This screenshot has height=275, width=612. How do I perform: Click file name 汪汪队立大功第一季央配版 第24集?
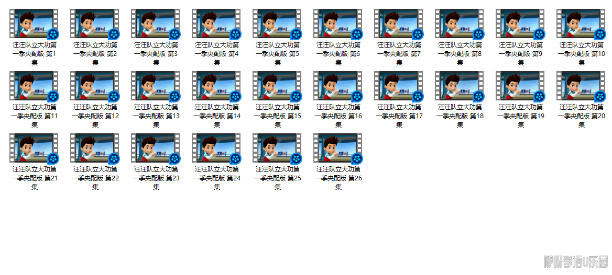pos(217,178)
